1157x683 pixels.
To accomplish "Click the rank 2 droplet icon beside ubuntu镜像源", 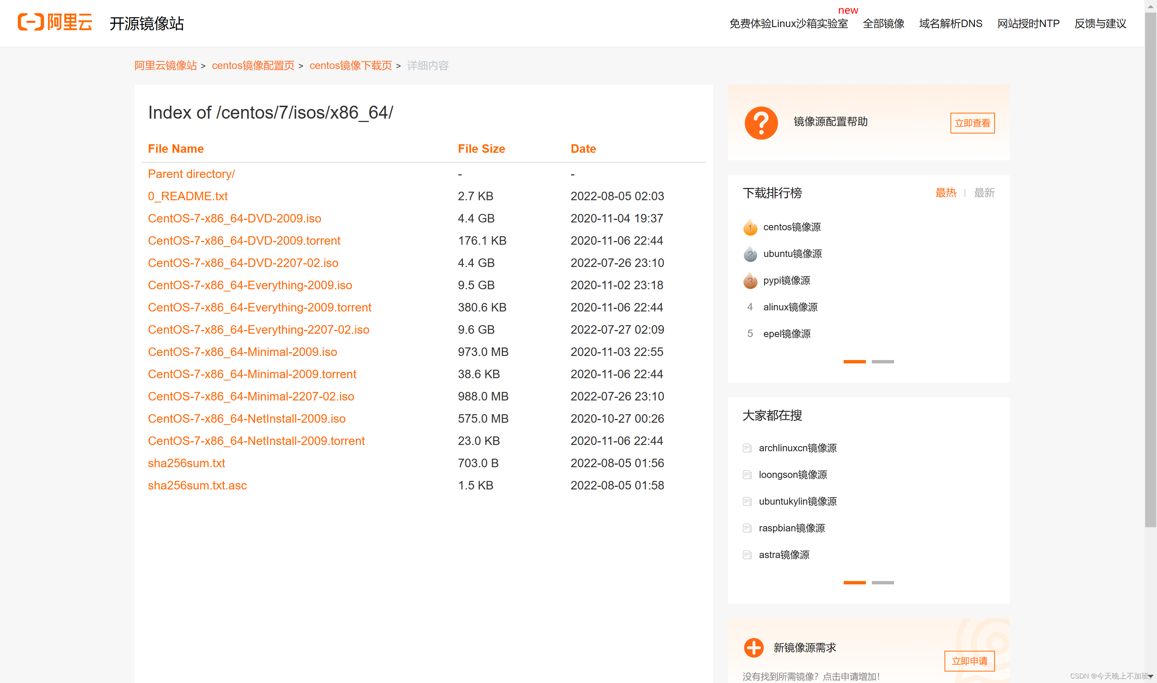I will click(750, 254).
